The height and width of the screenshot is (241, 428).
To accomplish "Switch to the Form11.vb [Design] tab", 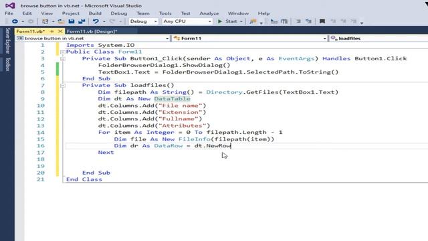I will [92, 31].
